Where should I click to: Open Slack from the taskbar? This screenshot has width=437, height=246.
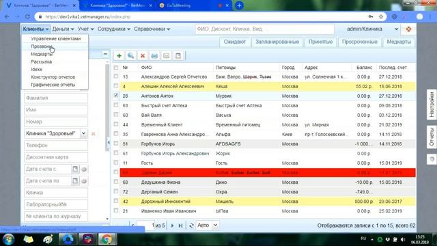coord(87,239)
